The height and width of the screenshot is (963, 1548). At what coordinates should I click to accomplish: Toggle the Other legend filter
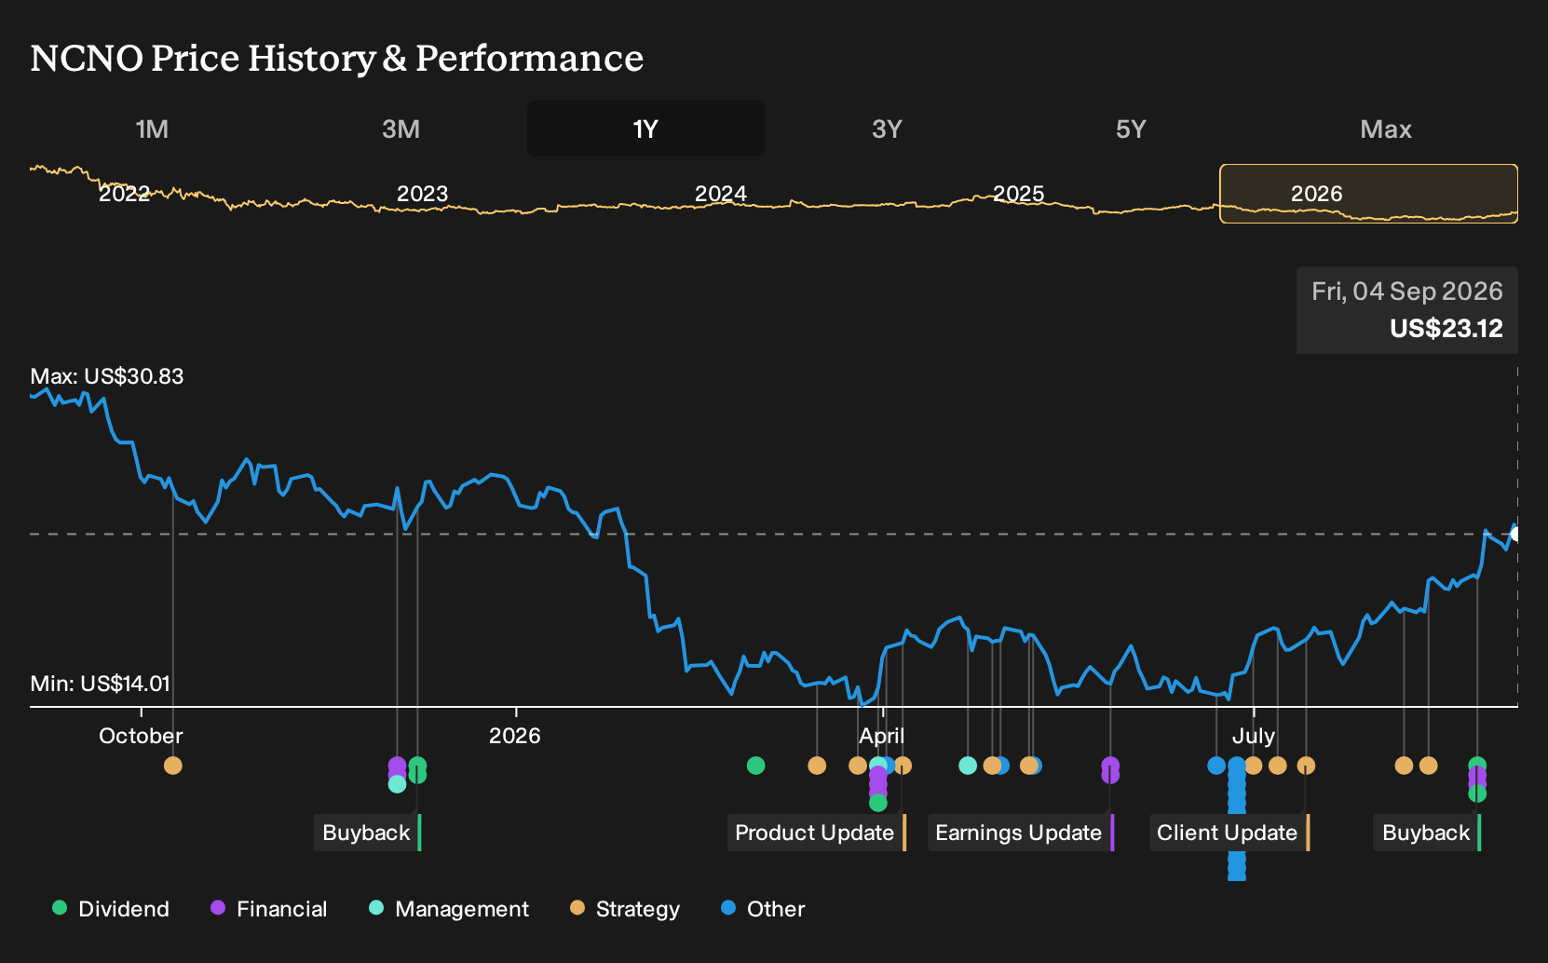coord(763,909)
